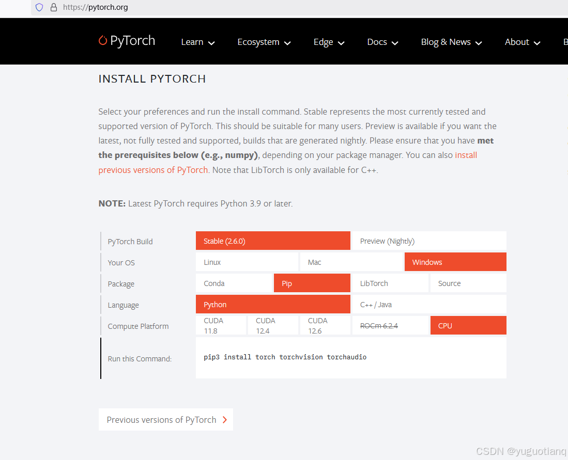Pick CUDA 11.8 compute platform
The height and width of the screenshot is (460, 568).
221,325
